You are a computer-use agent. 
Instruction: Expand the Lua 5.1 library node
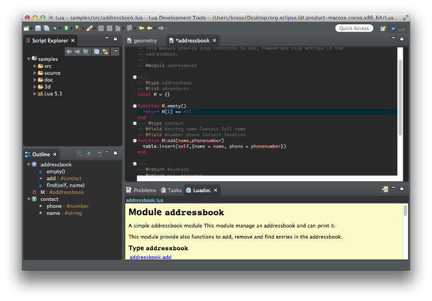point(35,94)
